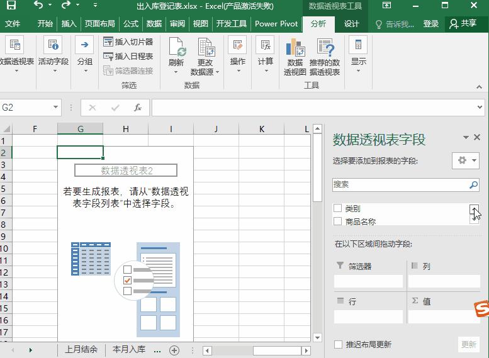Open the 分组 arrow button
The height and width of the screenshot is (358, 489).
[84, 55]
